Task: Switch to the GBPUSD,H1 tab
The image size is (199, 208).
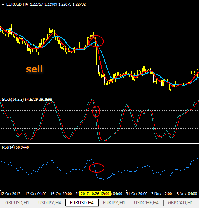Action: point(17,203)
